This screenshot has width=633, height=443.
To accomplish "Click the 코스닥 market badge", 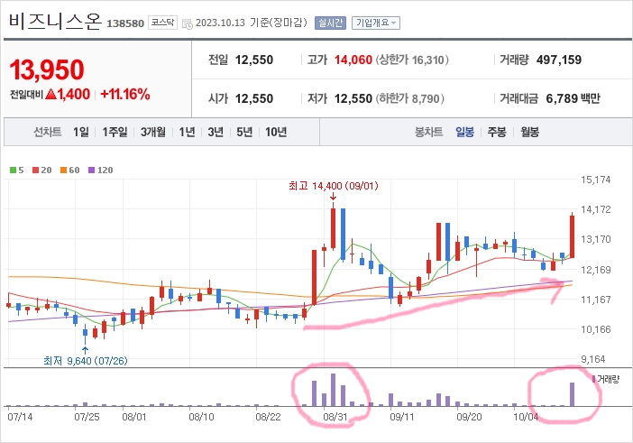I will coord(162,23).
